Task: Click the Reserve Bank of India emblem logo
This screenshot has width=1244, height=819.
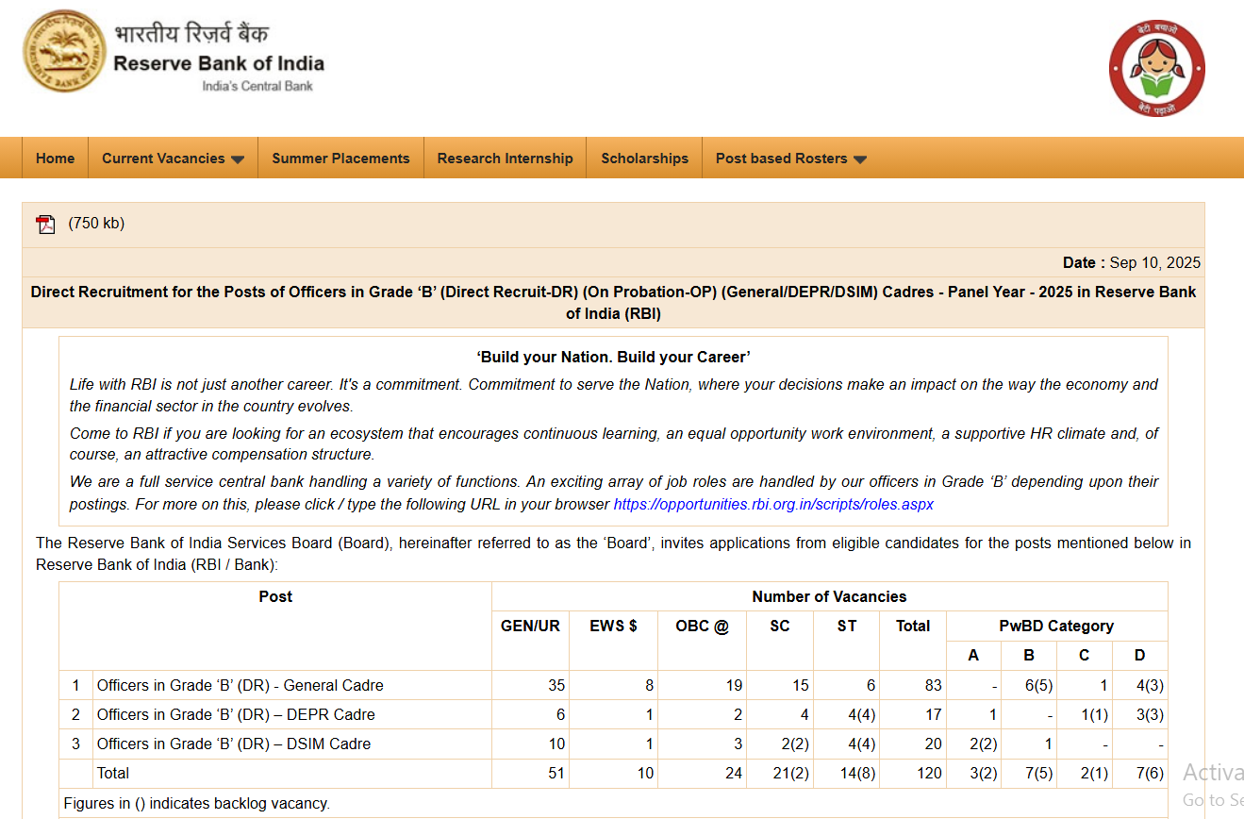Action: pos(64,52)
